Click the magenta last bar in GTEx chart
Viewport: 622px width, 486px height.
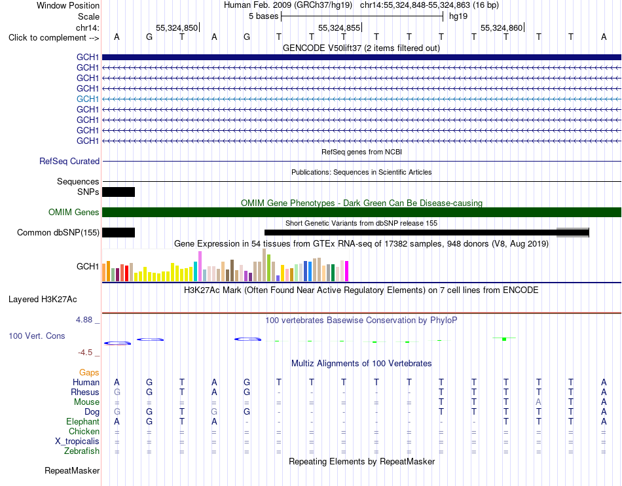[x=347, y=271]
